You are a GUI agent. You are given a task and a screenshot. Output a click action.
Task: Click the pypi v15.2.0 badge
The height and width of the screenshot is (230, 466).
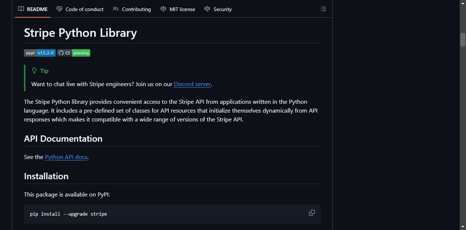click(40, 53)
